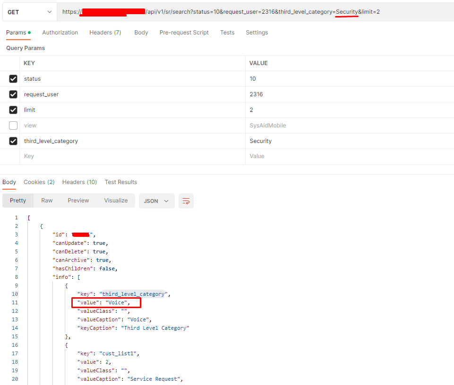
Task: Switch to the Raw response view
Action: (47, 201)
